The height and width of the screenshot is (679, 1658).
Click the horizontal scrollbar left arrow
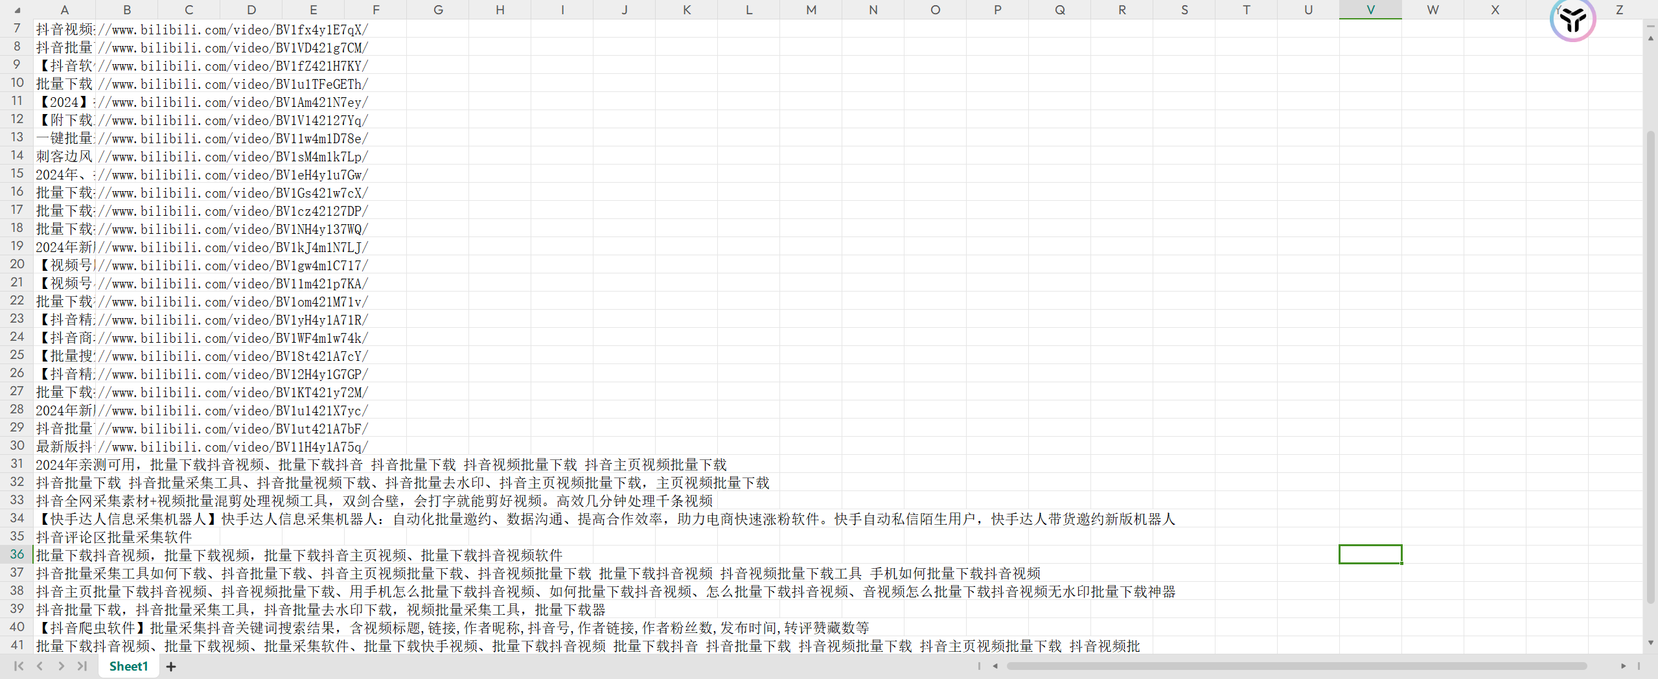[x=995, y=666]
